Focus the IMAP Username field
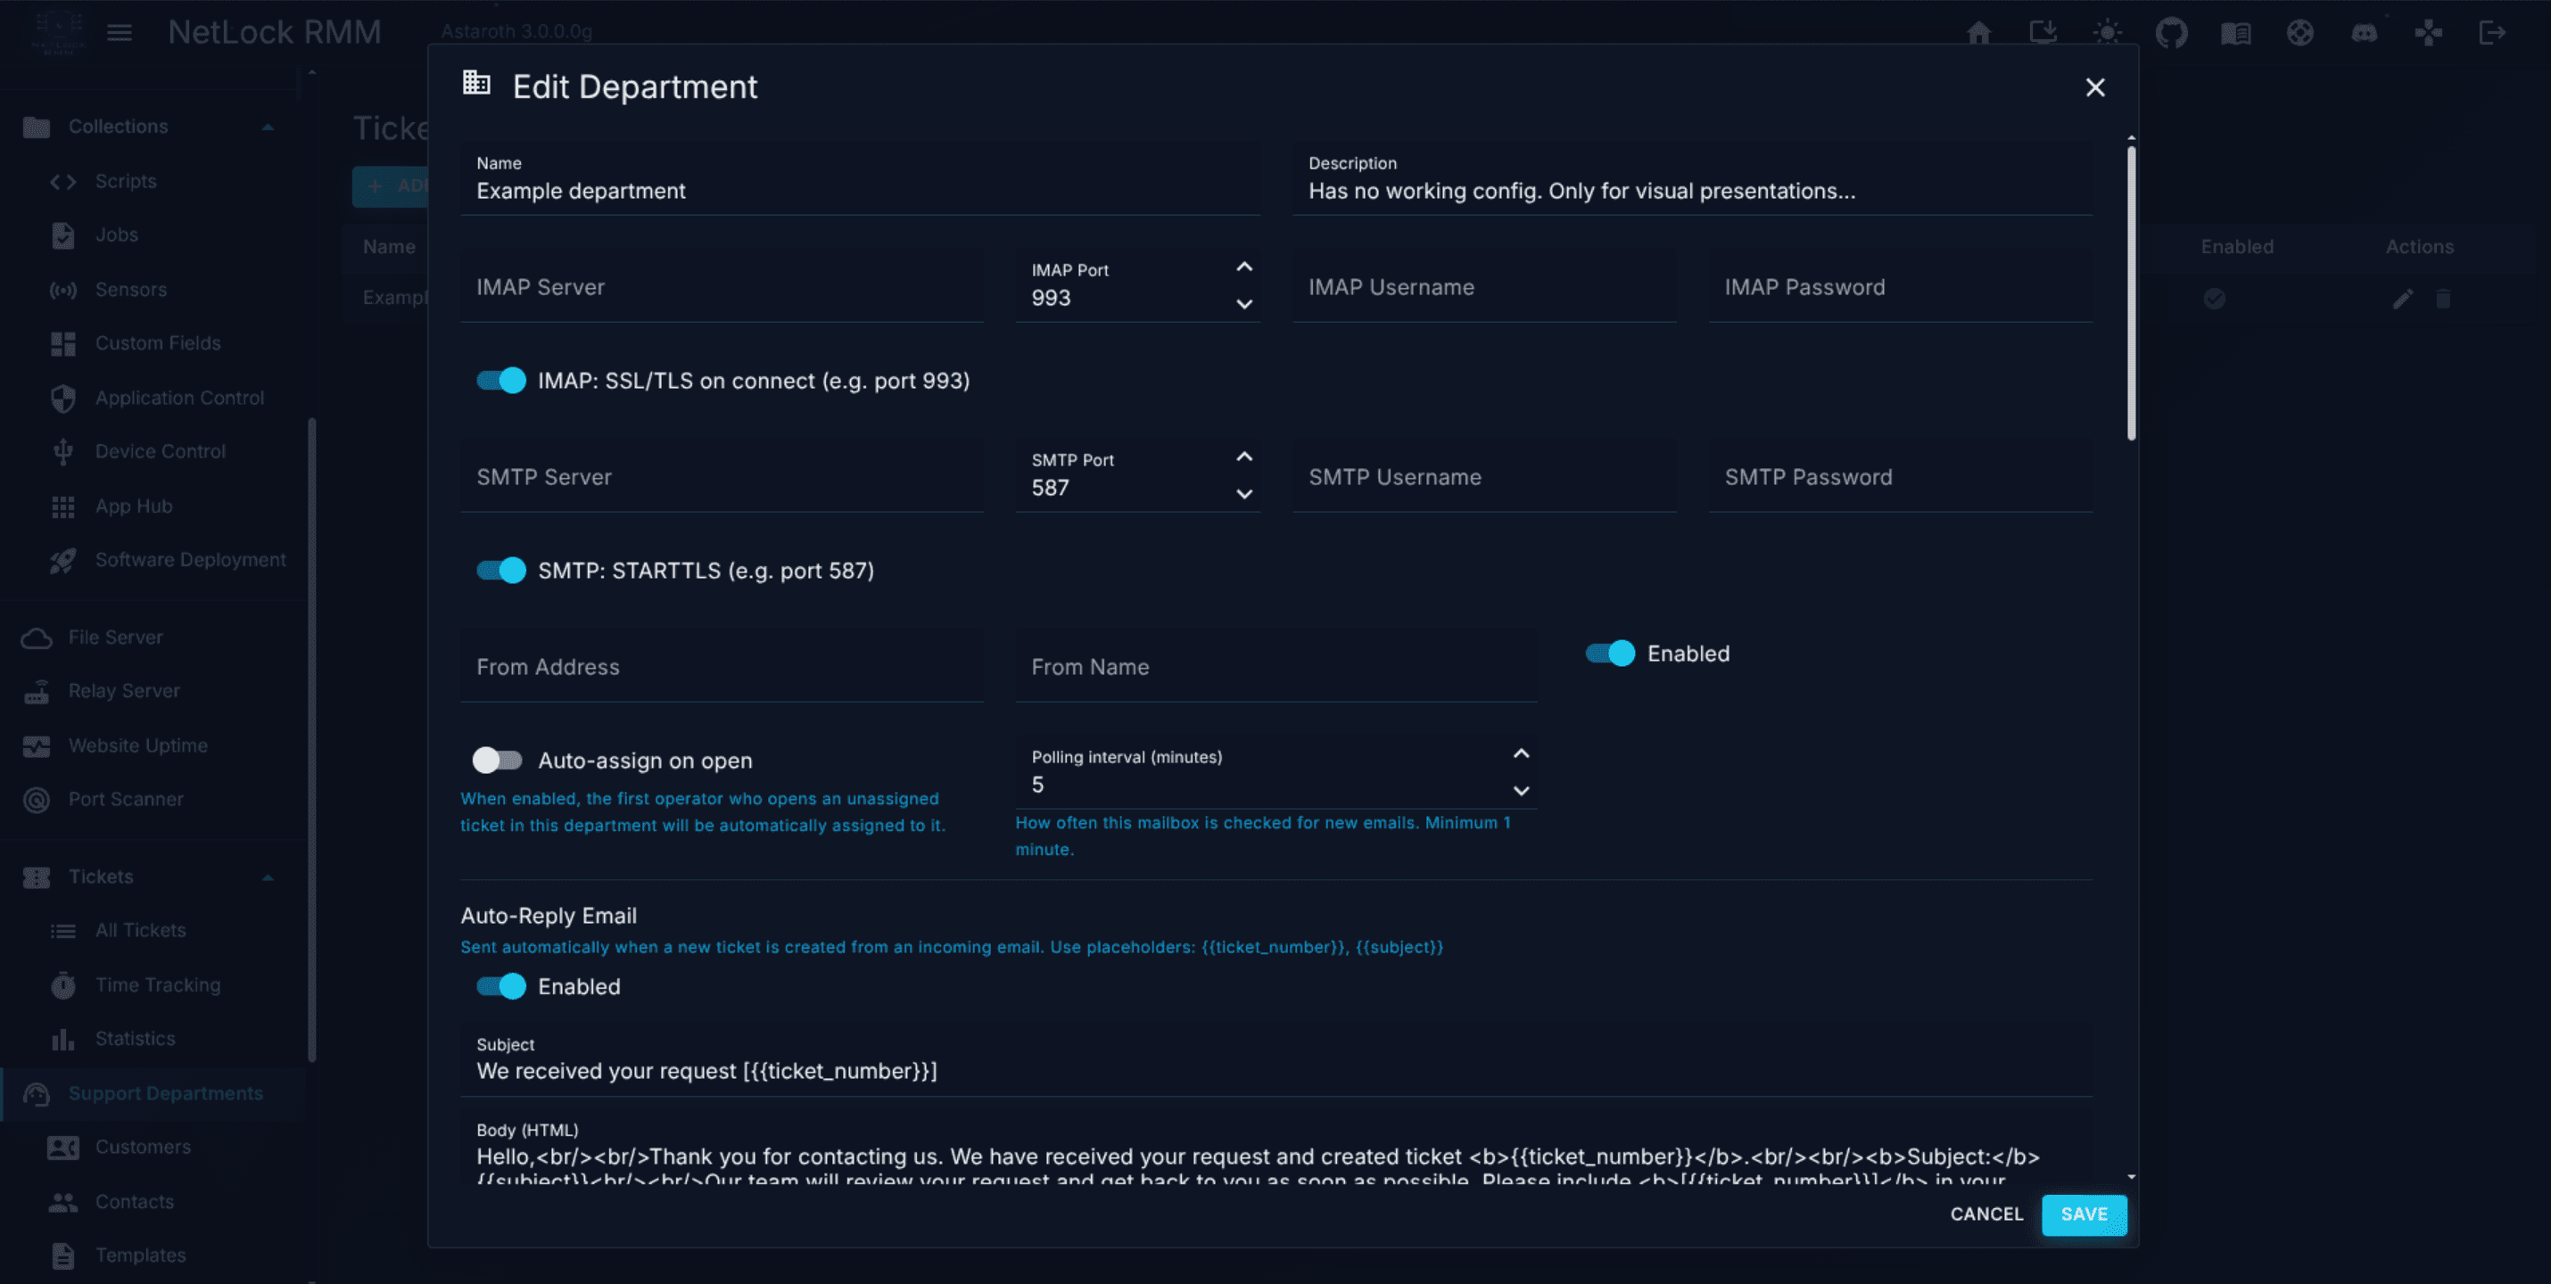The width and height of the screenshot is (2551, 1284). [1484, 286]
